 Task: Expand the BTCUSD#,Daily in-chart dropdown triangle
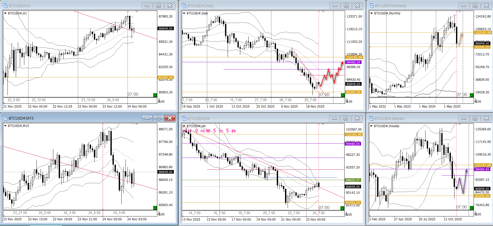(184, 13)
